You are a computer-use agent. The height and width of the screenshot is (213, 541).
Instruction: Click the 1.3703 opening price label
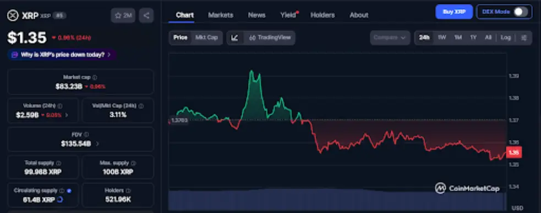pyautogui.click(x=179, y=121)
